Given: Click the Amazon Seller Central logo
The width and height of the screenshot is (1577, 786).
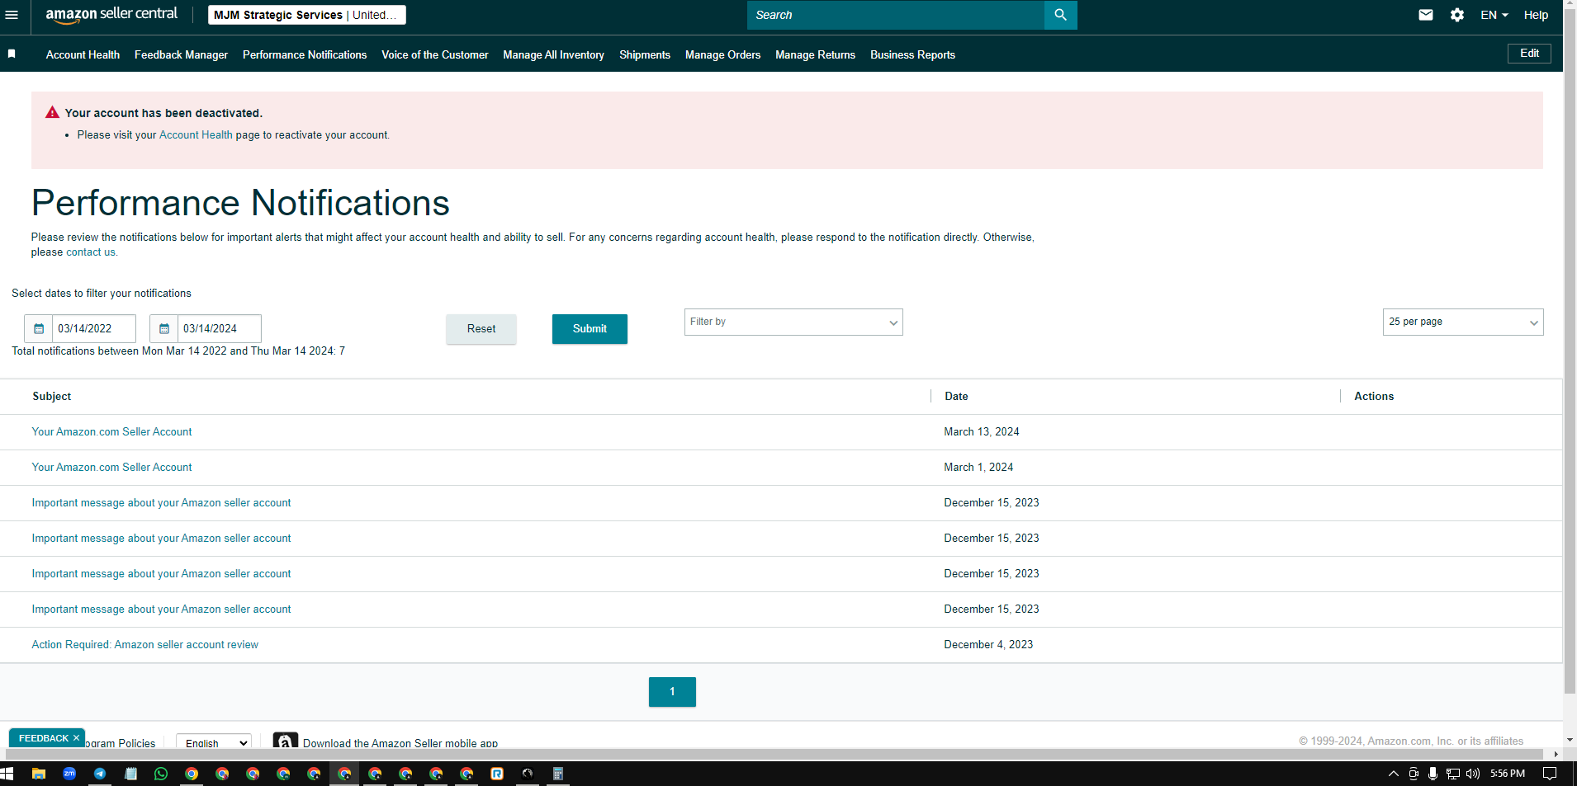Looking at the screenshot, I should click(x=111, y=15).
